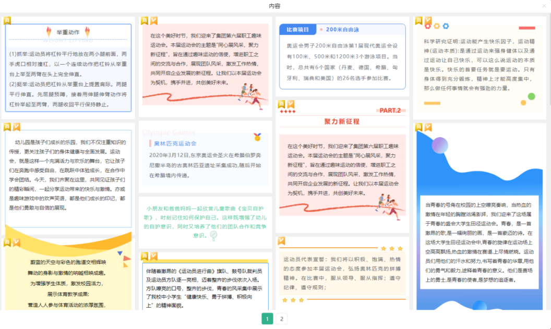Click 商 badge on yellow 蔚蓝的天空 template
The image size is (551, 329).
pyautogui.click(x=7, y=242)
